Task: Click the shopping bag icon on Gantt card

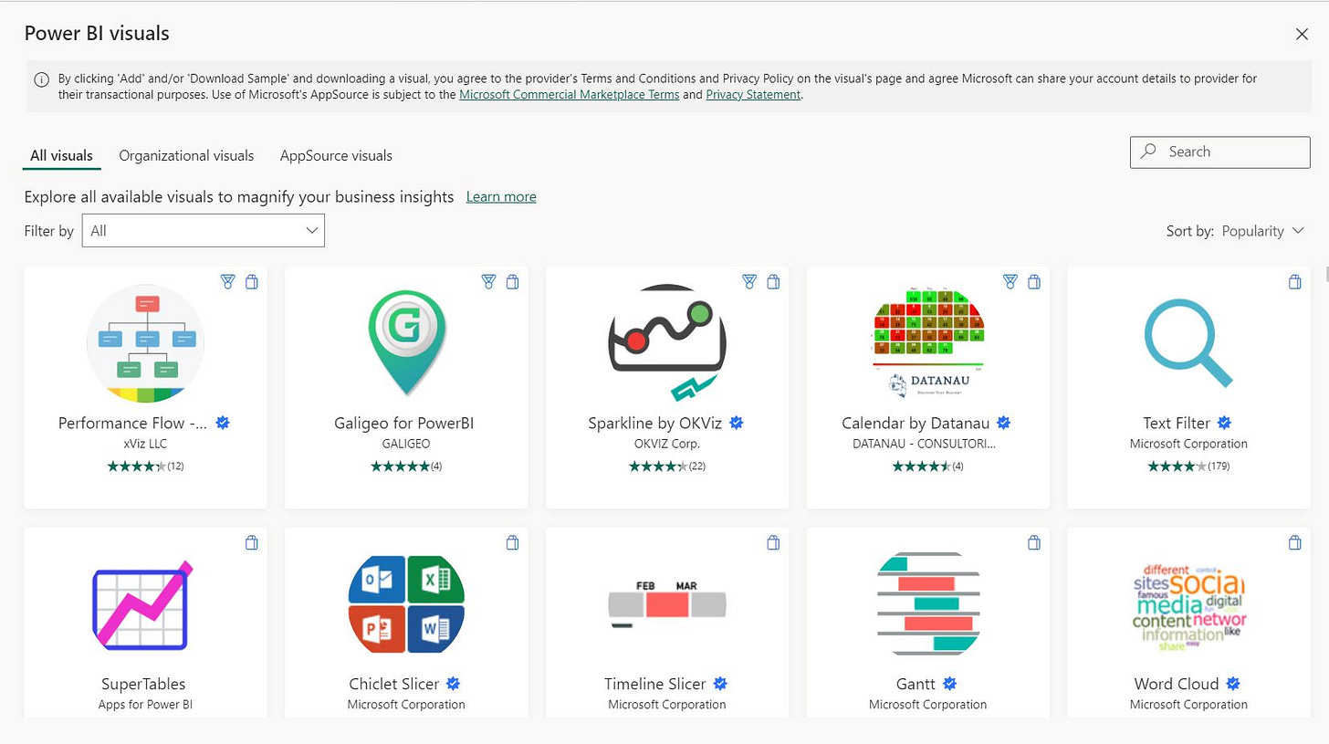Action: (1034, 543)
